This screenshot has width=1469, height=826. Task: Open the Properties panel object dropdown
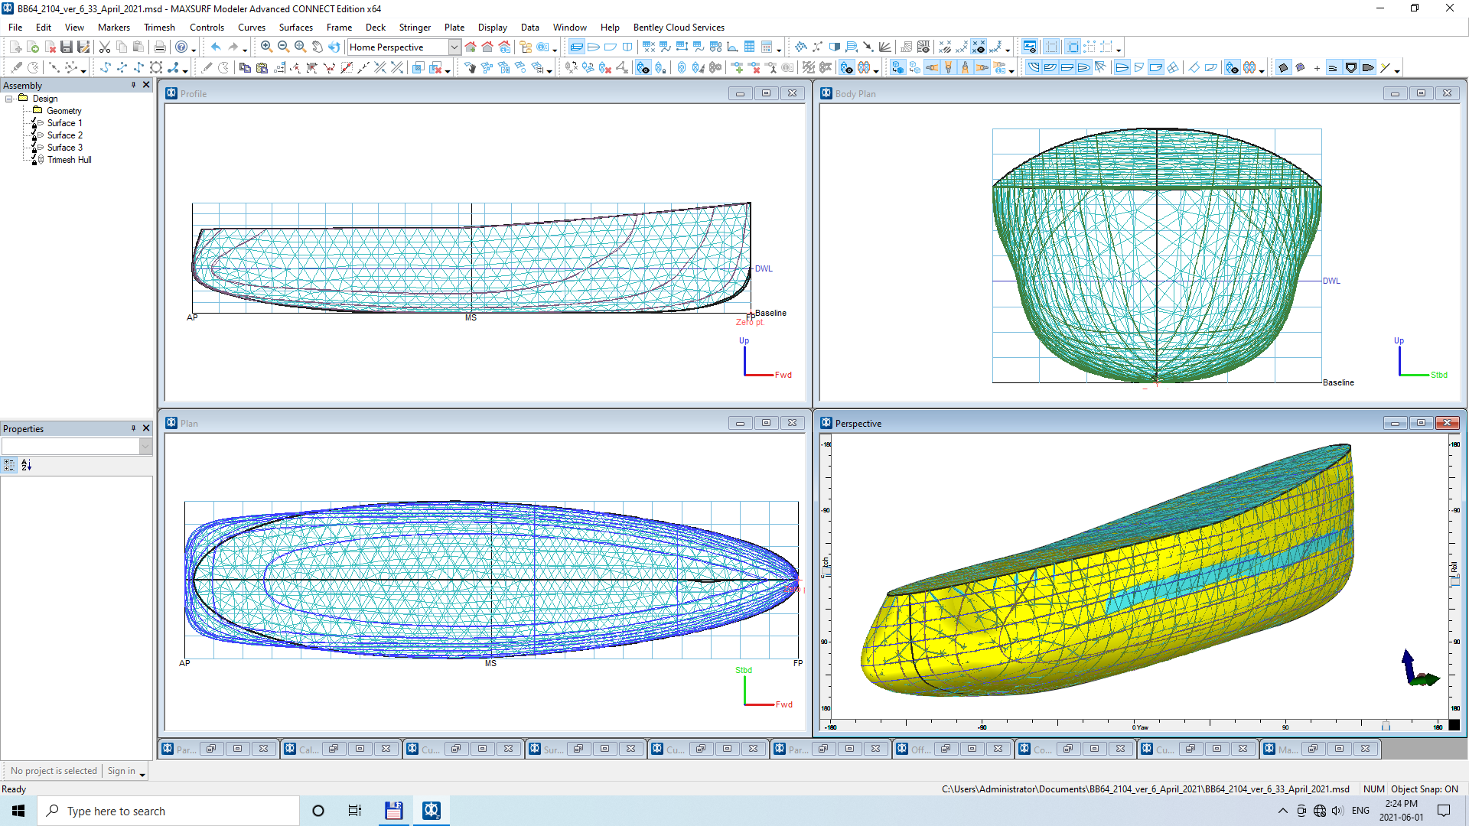(145, 447)
